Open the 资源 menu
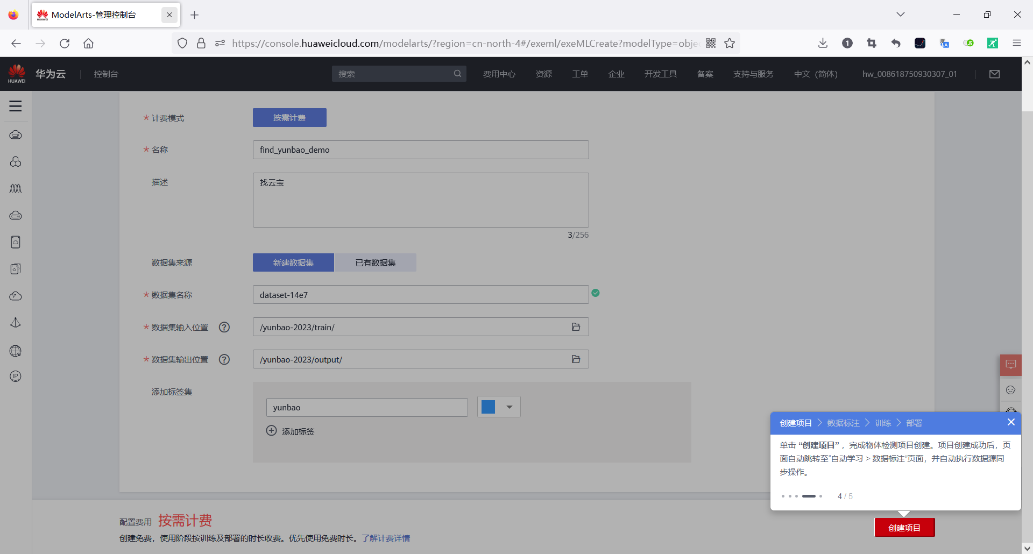 click(x=544, y=74)
